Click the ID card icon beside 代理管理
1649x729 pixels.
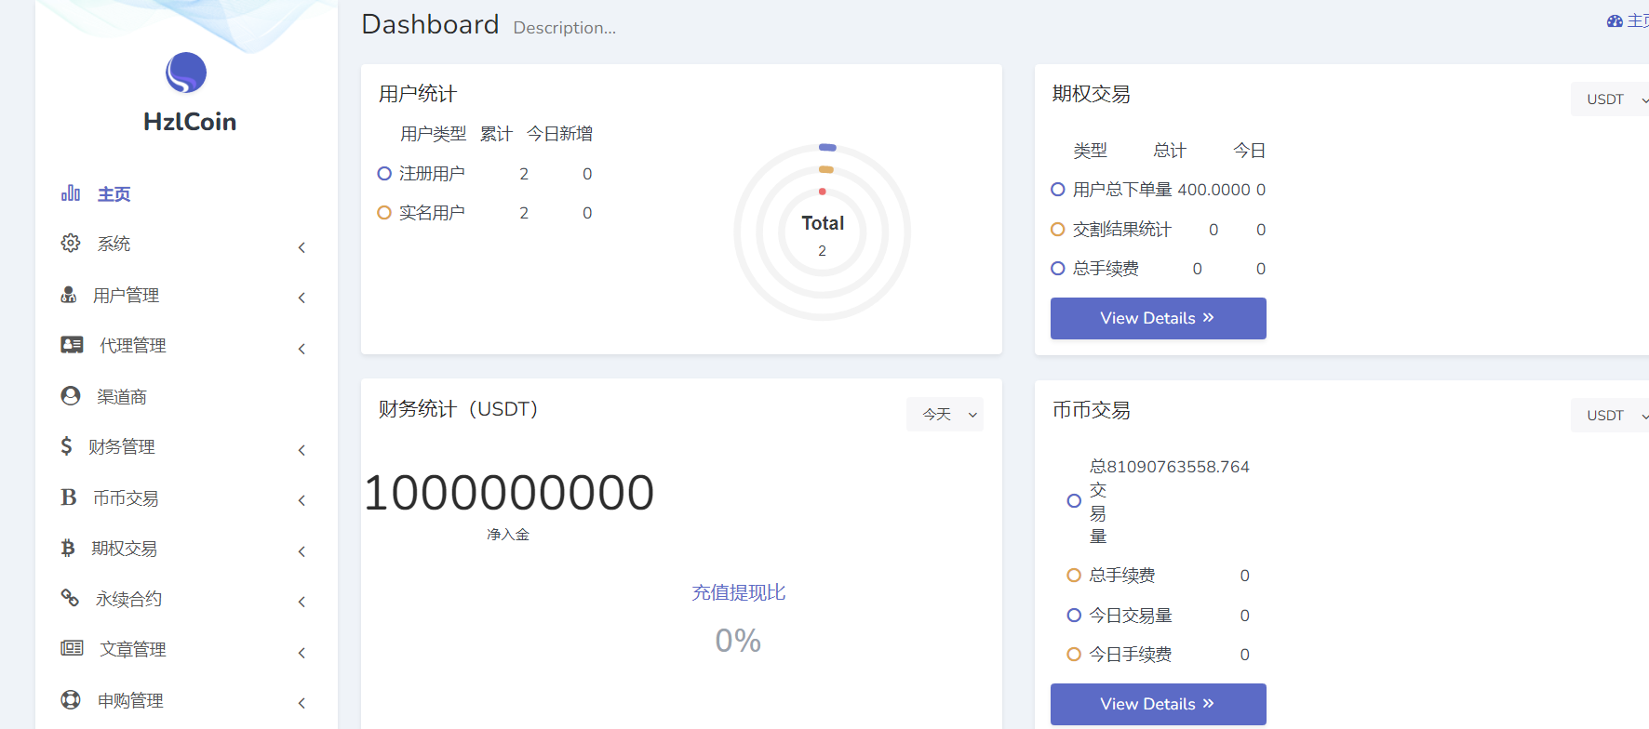pos(72,345)
